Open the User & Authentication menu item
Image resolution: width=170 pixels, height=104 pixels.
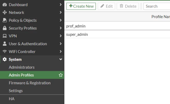(x=32, y=44)
